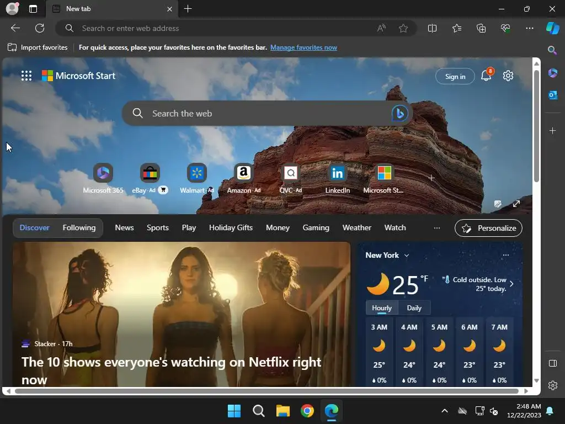
Task: Add an app to the sidebar
Action: tap(552, 130)
